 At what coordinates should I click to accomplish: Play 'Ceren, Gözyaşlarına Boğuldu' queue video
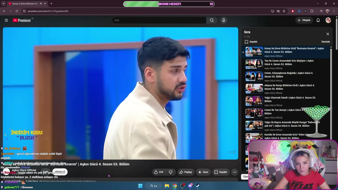click(286, 77)
